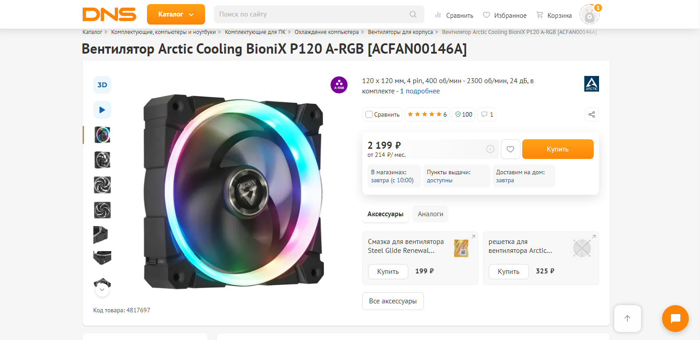The image size is (700, 340).
Task: Click the search magnifier icon
Action: 413,14
